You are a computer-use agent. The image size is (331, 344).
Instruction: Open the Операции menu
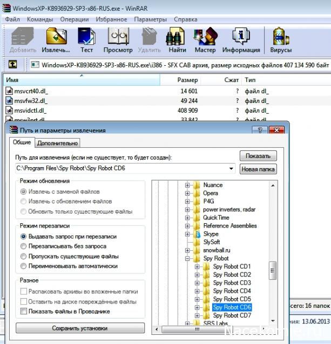pos(75,19)
